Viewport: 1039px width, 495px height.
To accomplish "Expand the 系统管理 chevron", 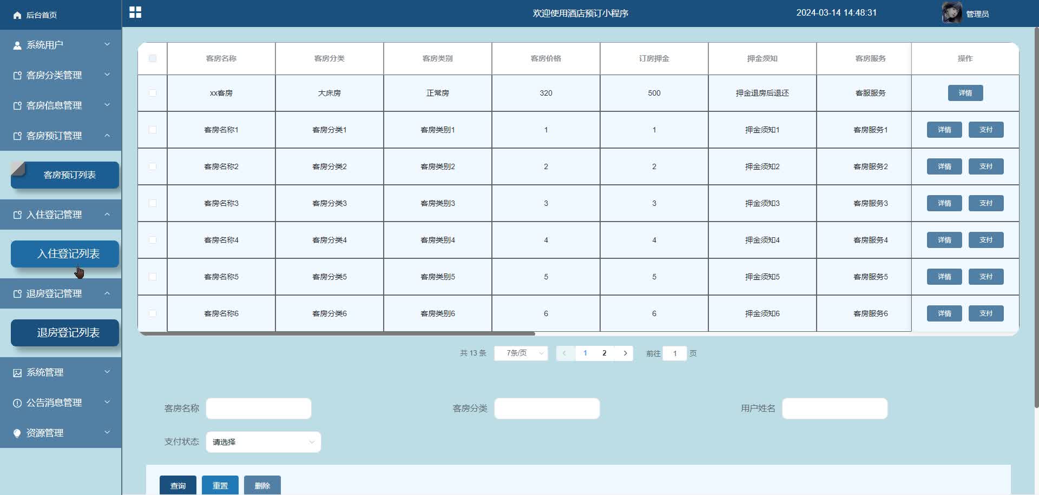I will click(107, 372).
